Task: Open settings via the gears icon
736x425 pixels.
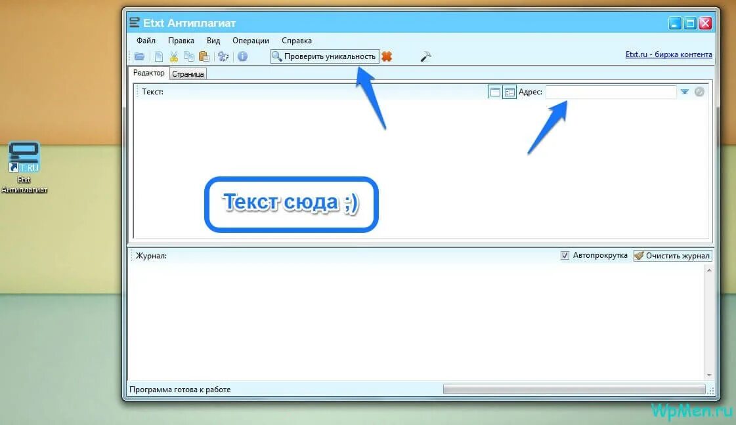Action: (x=223, y=56)
